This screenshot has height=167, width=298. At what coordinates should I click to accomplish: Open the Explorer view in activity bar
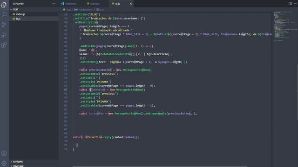(x=4, y=5)
